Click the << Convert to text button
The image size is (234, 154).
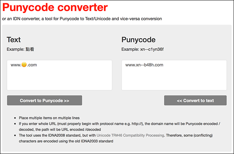coord(195,100)
